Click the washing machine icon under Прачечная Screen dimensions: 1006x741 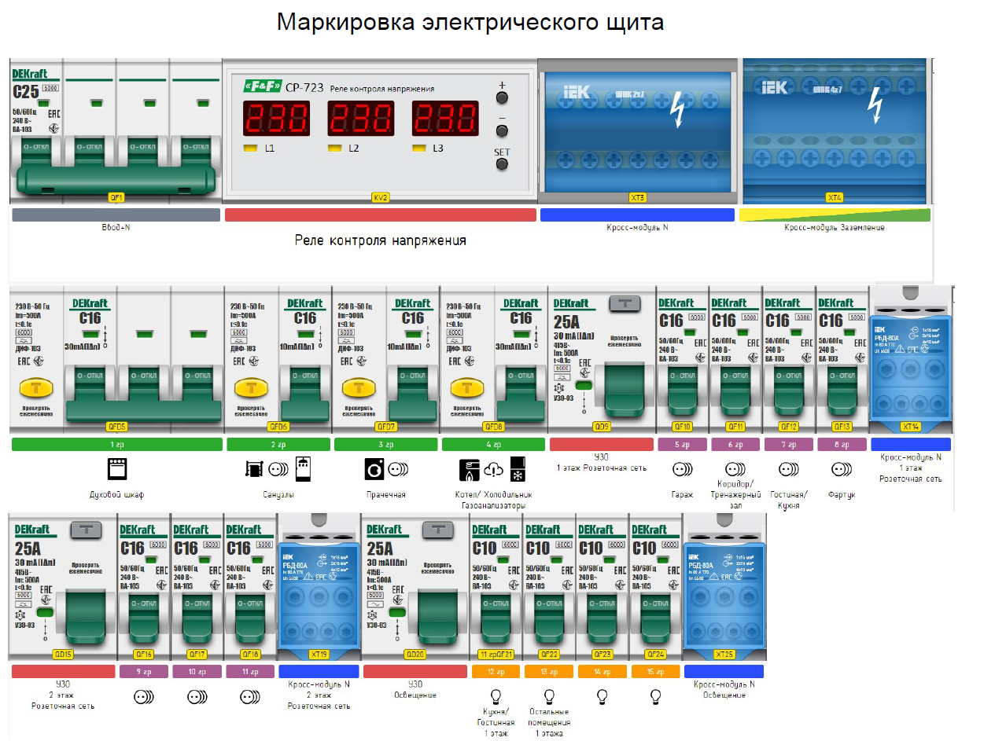point(375,469)
